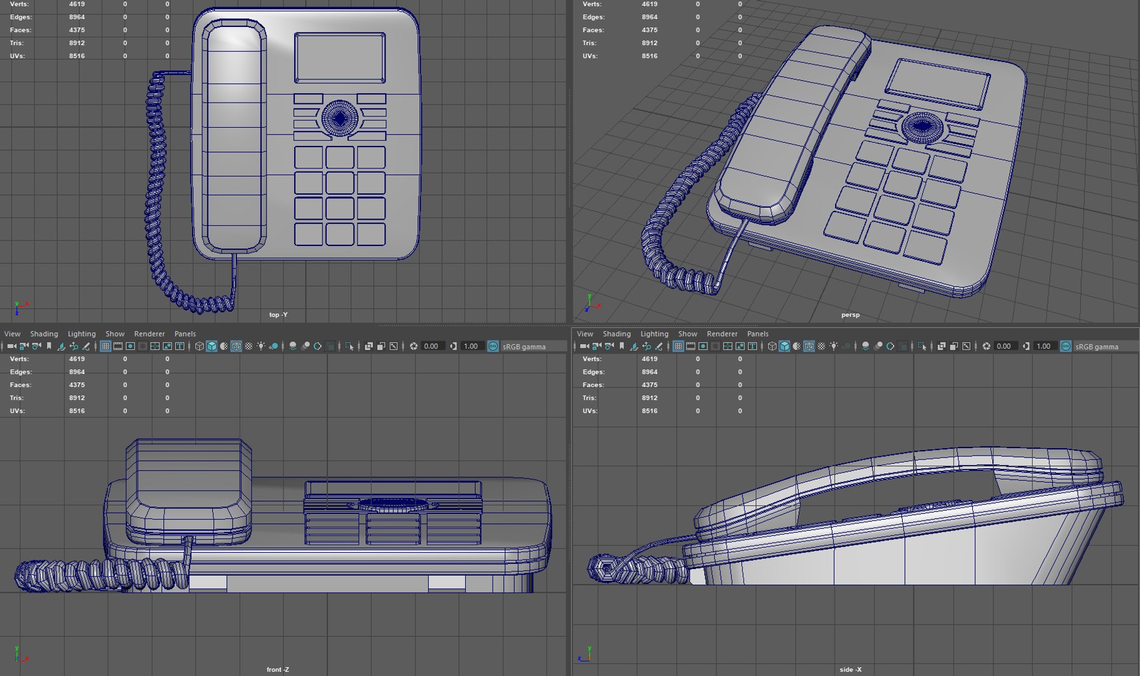Viewport: 1140px width, 676px height.
Task: Click Gamma reset icon in front -Z panel
Action: pyautogui.click(x=453, y=346)
